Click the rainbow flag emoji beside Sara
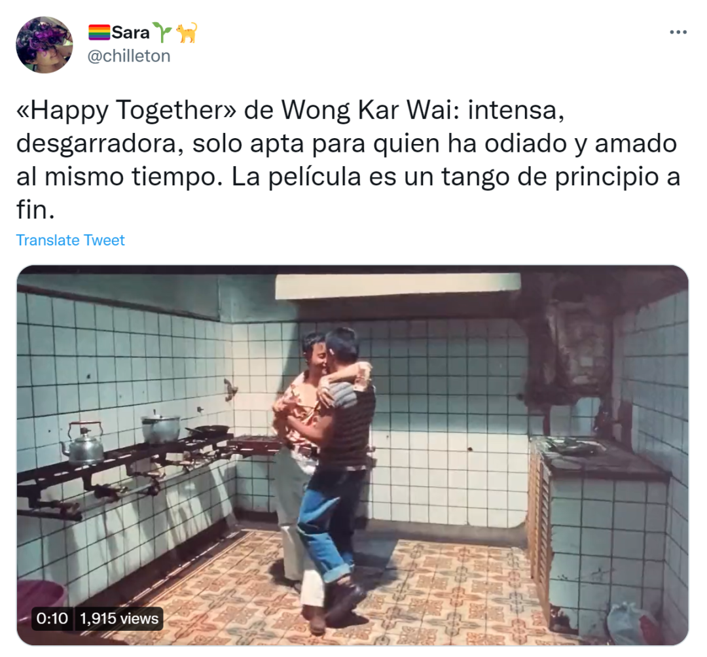 tap(99, 33)
